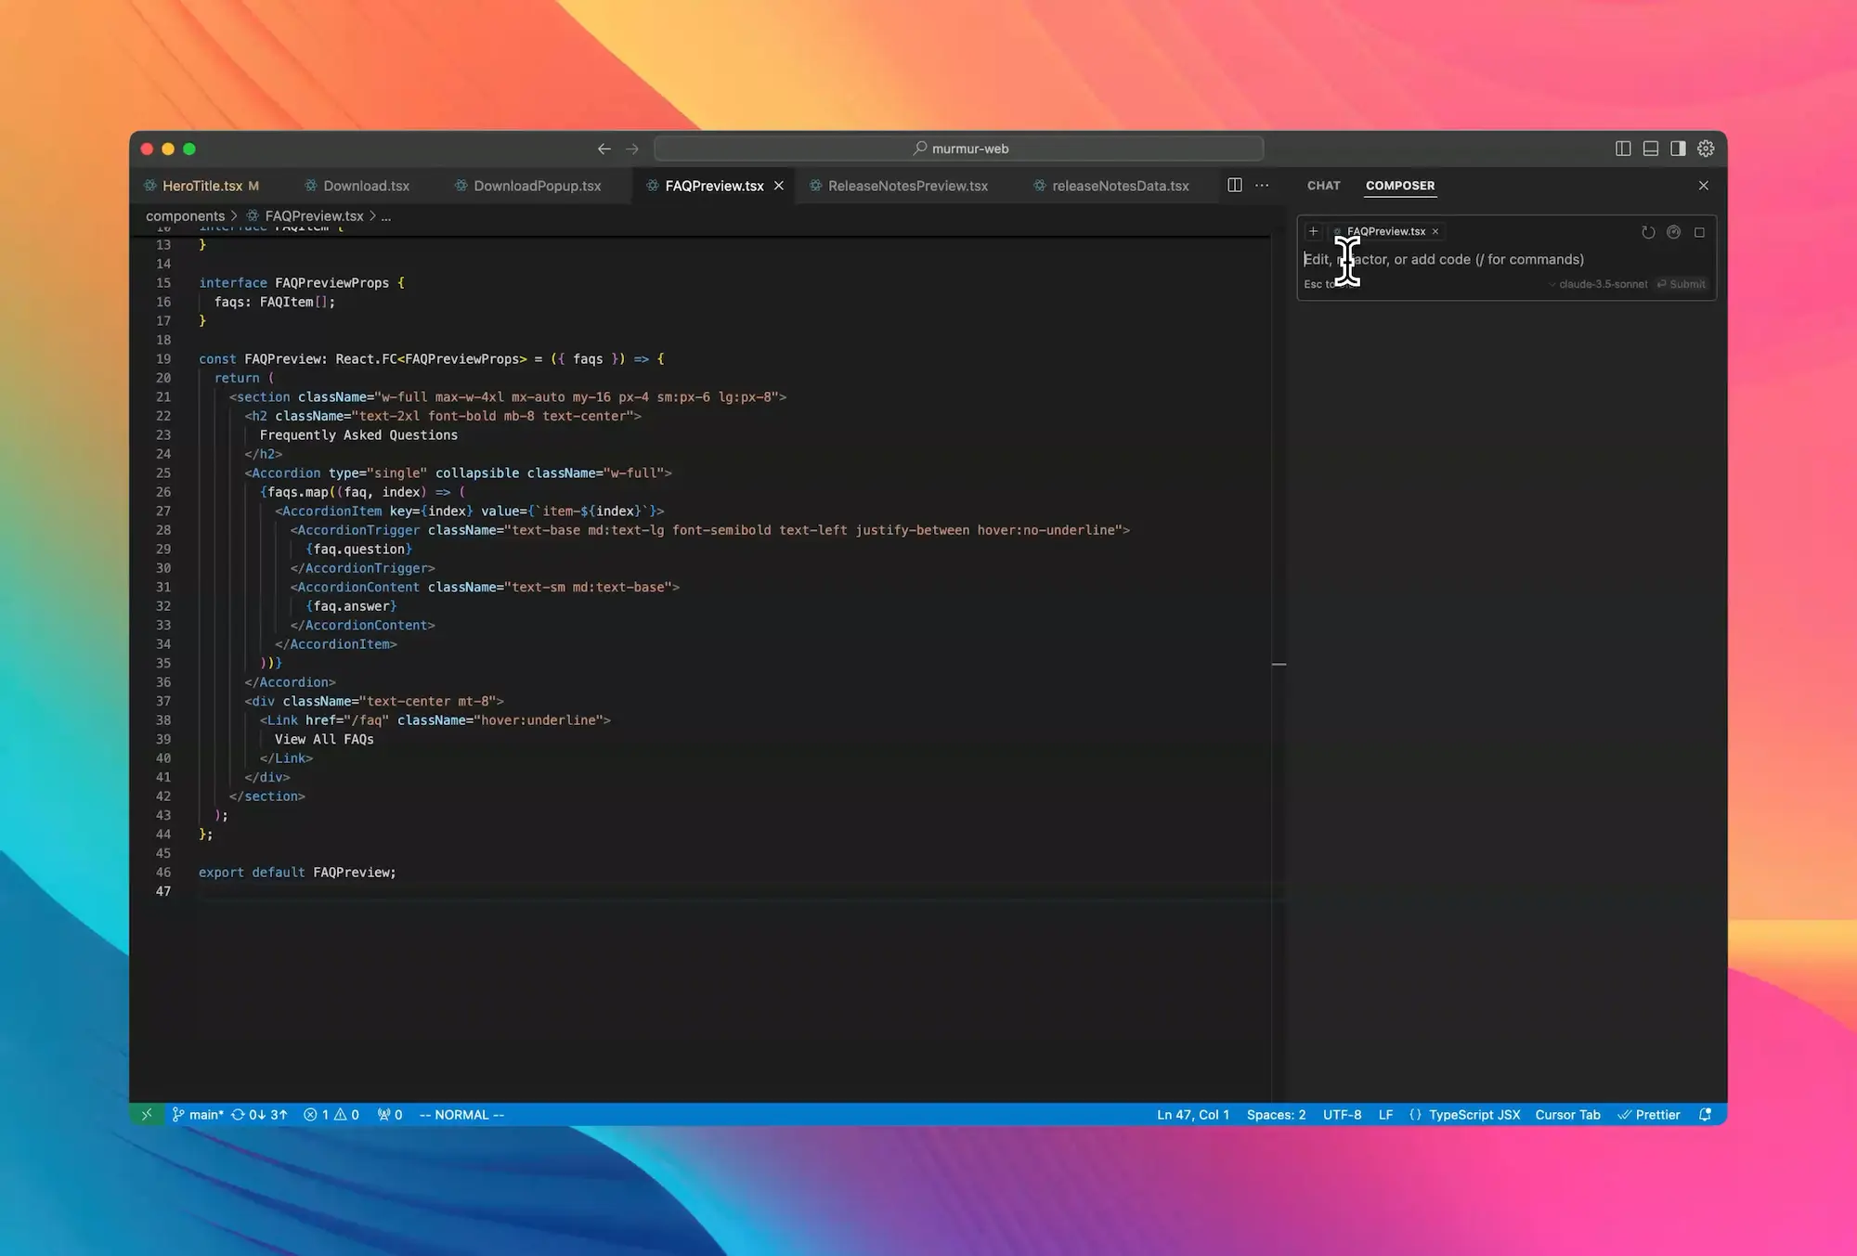Open the ReleaseNotesPreview.tsx editor tab
This screenshot has width=1857, height=1256.
tap(907, 186)
